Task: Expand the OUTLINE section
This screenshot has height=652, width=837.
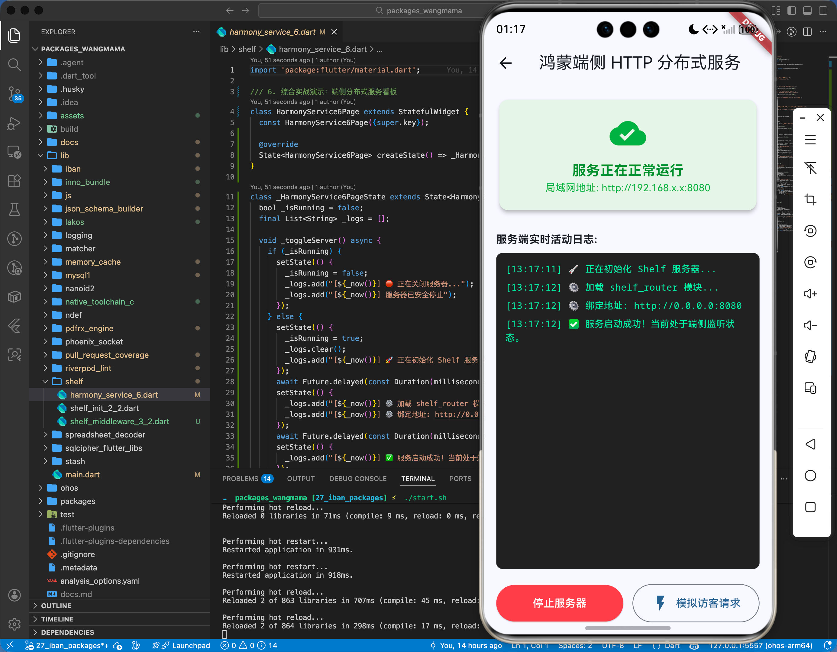Action: point(56,605)
